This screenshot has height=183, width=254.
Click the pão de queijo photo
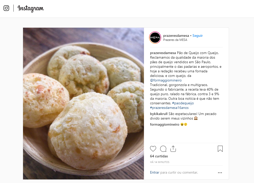(83, 104)
